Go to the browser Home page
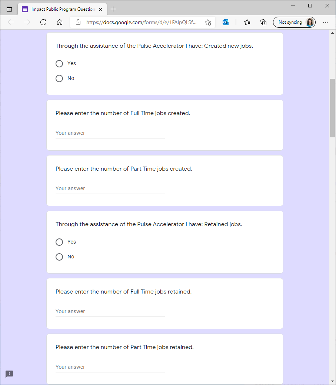Screen dimensions: 336x385 [60, 22]
